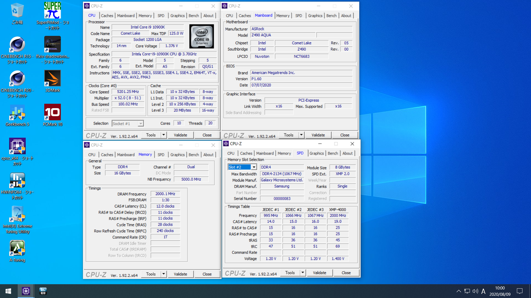Image resolution: width=531 pixels, height=298 pixels.
Task: Open the About tab in the CPU window
Action: (208, 15)
